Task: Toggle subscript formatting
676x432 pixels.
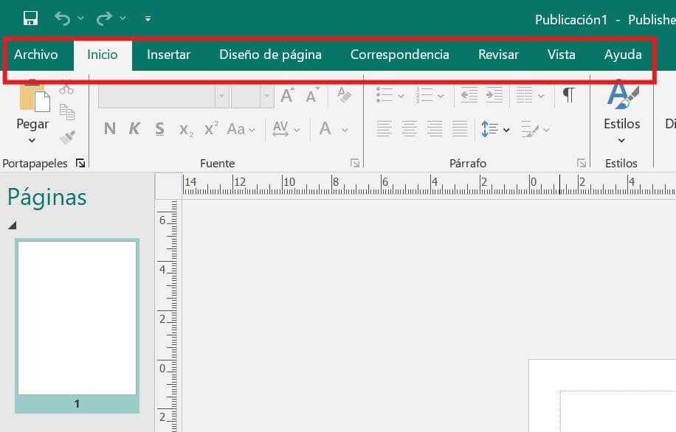Action: (186, 130)
